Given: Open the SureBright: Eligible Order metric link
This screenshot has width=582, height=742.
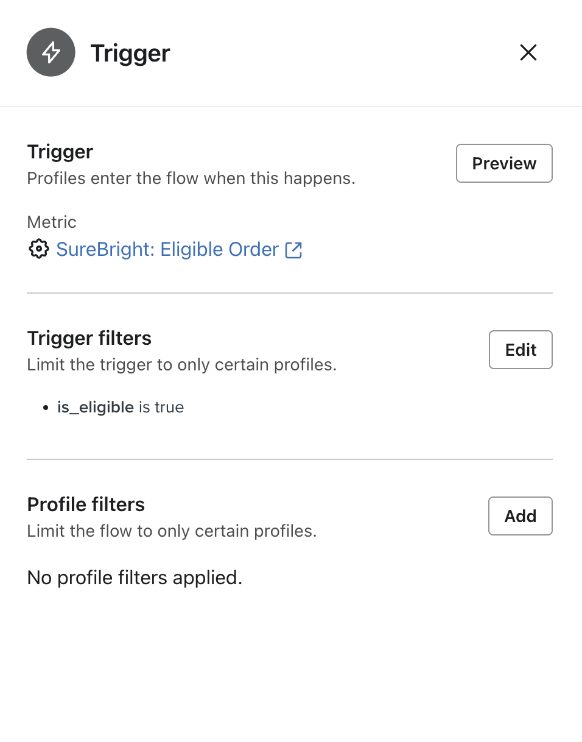Looking at the screenshot, I should tap(168, 249).
